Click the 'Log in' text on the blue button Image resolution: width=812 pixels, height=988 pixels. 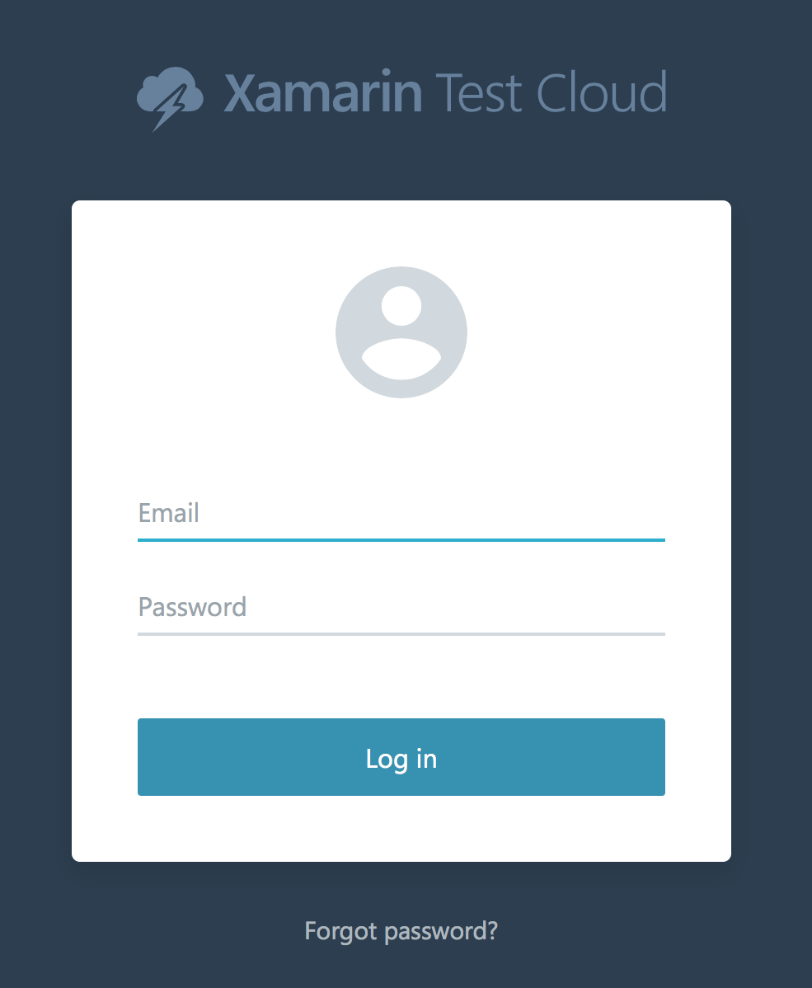[401, 760]
